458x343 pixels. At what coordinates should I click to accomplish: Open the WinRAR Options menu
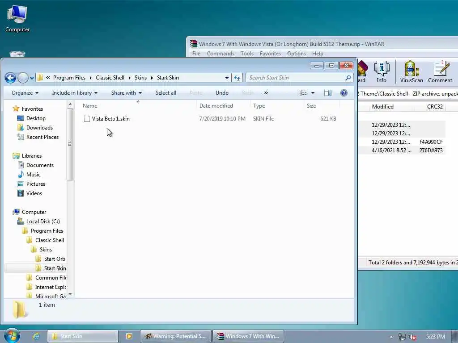[x=296, y=54]
